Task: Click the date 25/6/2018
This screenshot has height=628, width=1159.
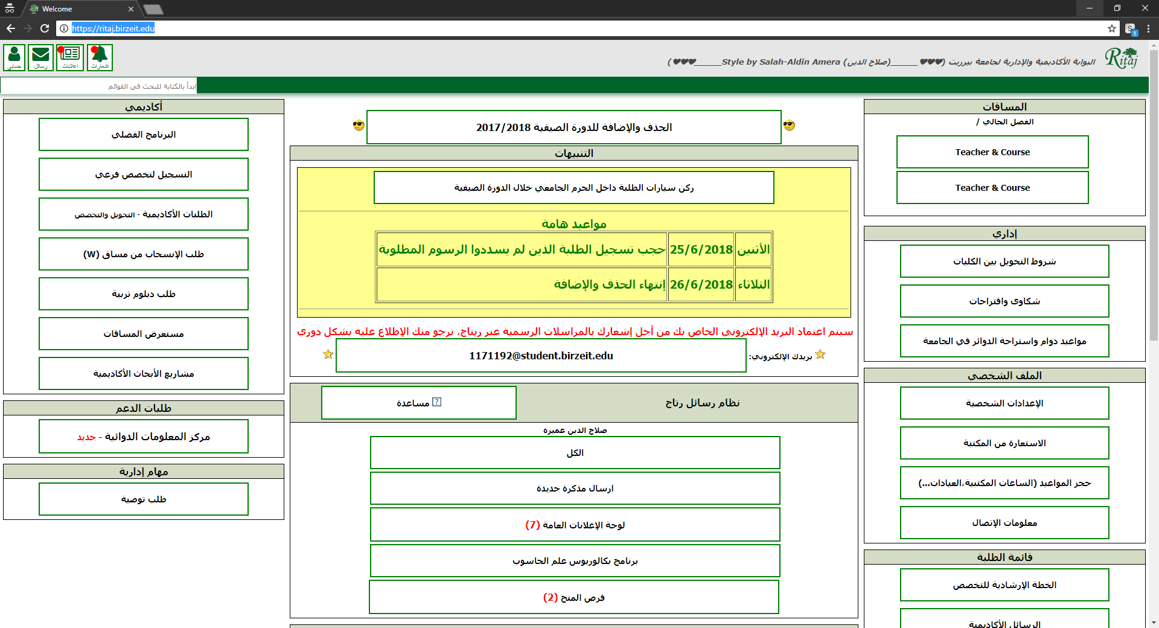Action: [701, 249]
